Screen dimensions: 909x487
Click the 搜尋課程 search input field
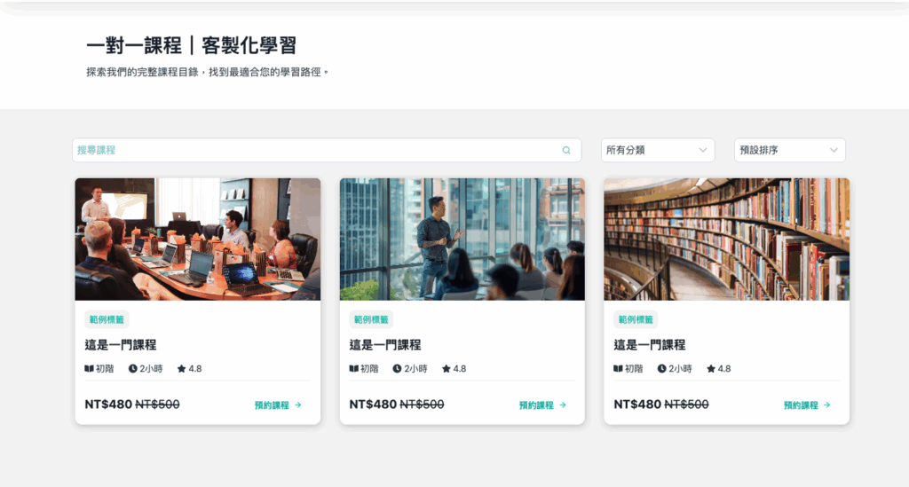pos(327,151)
